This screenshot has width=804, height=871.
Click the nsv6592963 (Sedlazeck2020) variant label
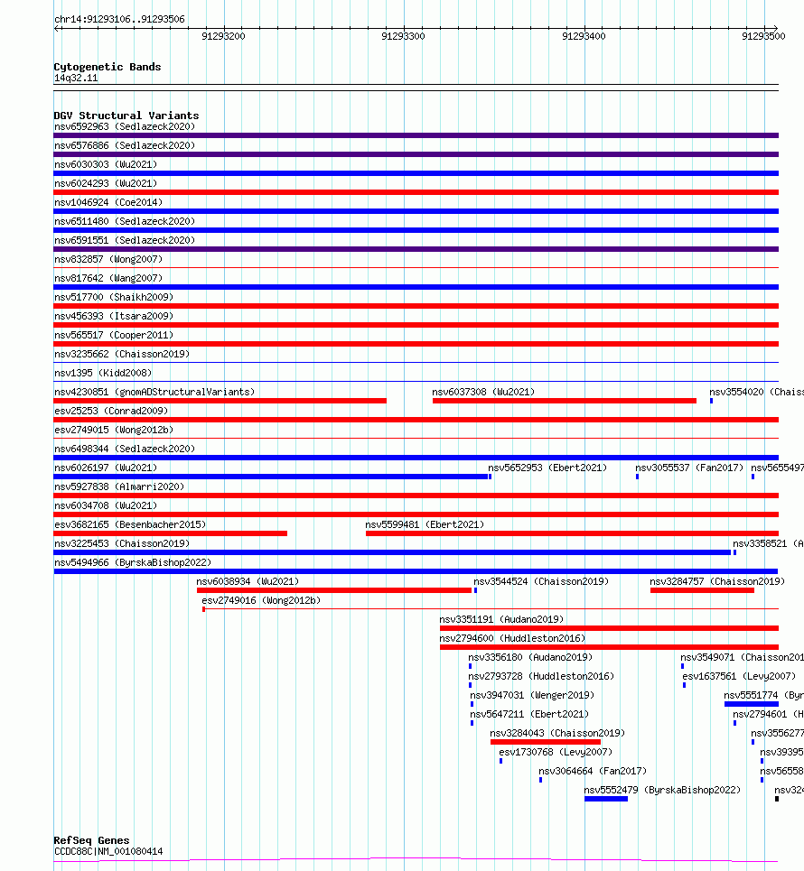pyautogui.click(x=125, y=126)
